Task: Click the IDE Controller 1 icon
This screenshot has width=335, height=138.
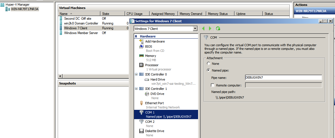Action: tap(141, 89)
